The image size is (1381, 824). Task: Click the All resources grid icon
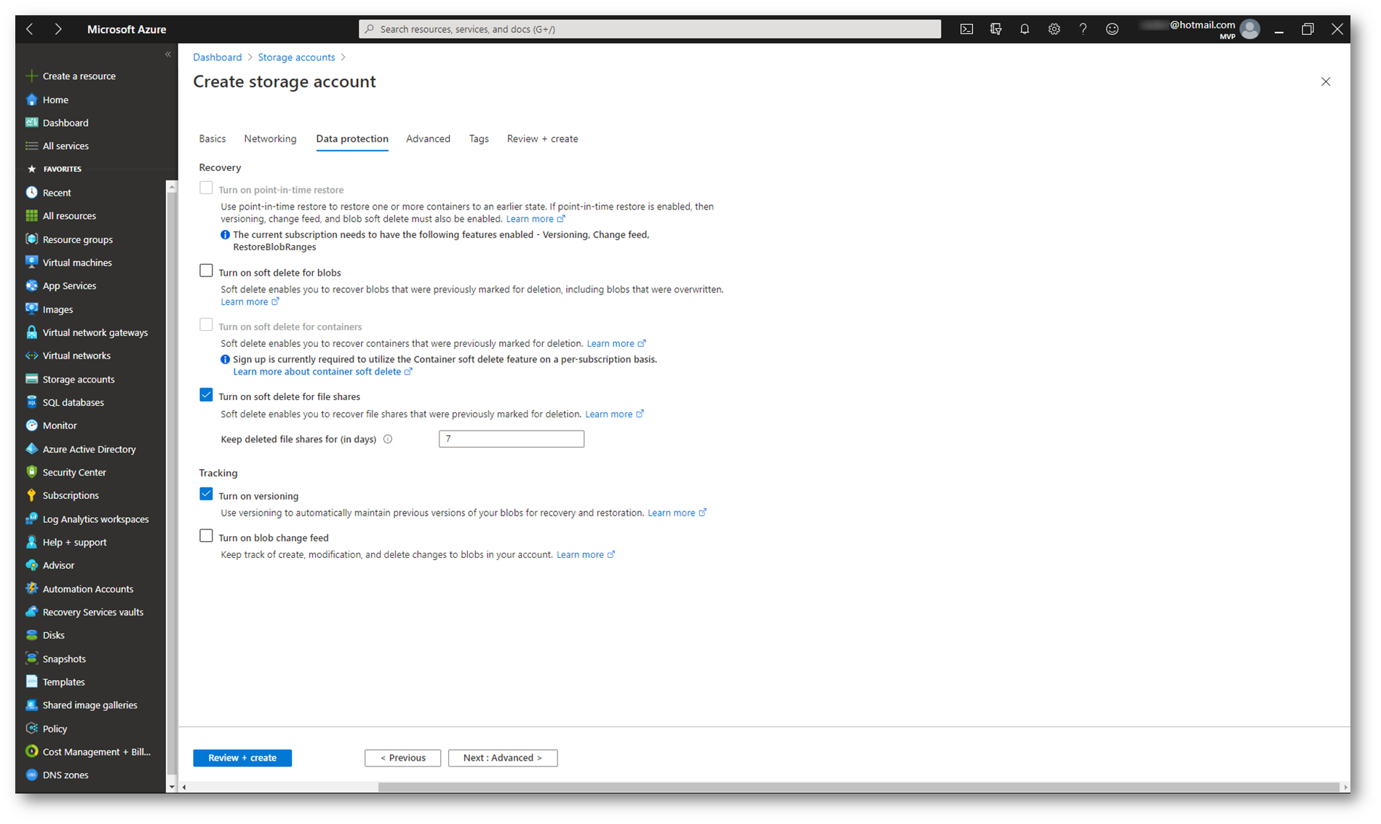pyautogui.click(x=31, y=215)
